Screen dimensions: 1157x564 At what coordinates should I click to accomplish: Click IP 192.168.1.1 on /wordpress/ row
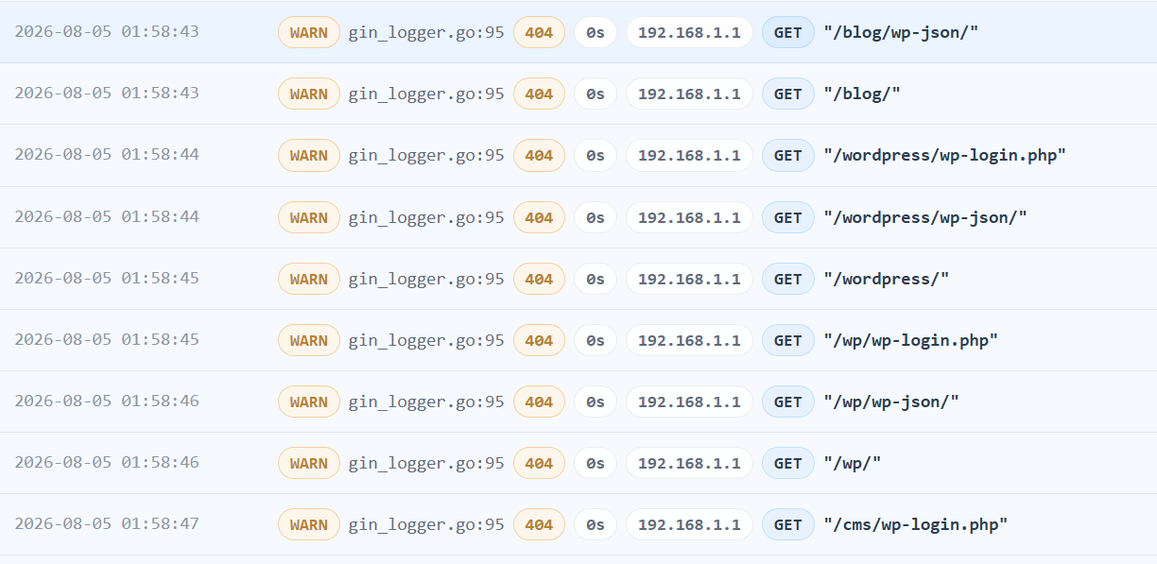689,279
